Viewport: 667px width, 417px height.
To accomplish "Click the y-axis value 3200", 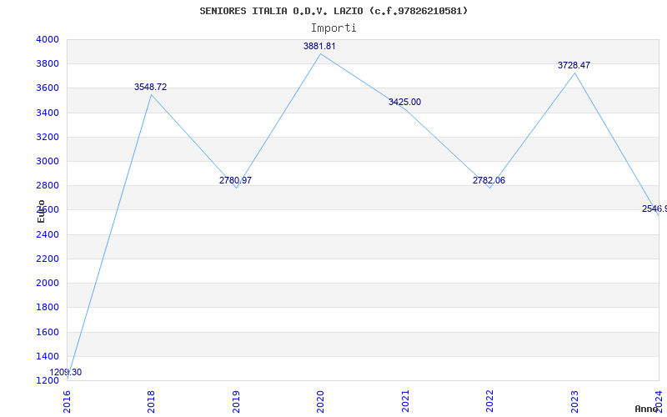I will [48, 138].
